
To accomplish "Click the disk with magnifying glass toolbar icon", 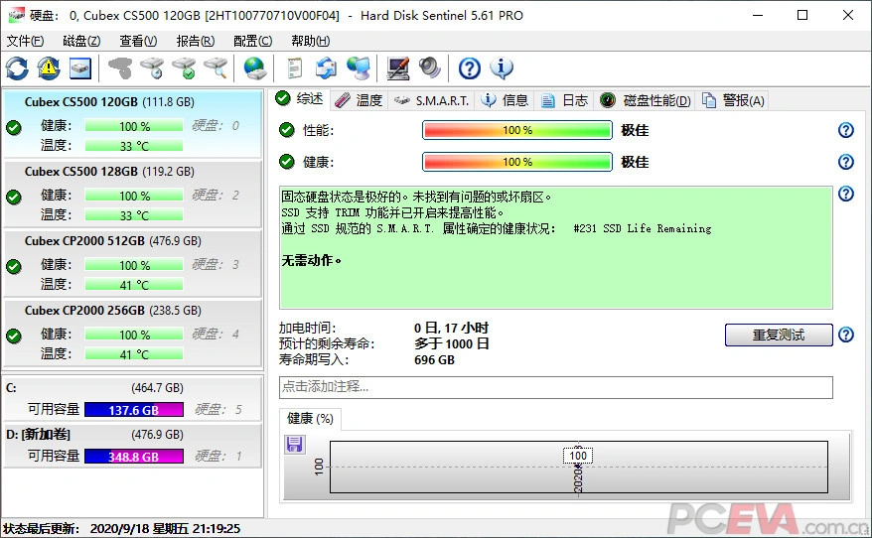I will pyautogui.click(x=216, y=67).
